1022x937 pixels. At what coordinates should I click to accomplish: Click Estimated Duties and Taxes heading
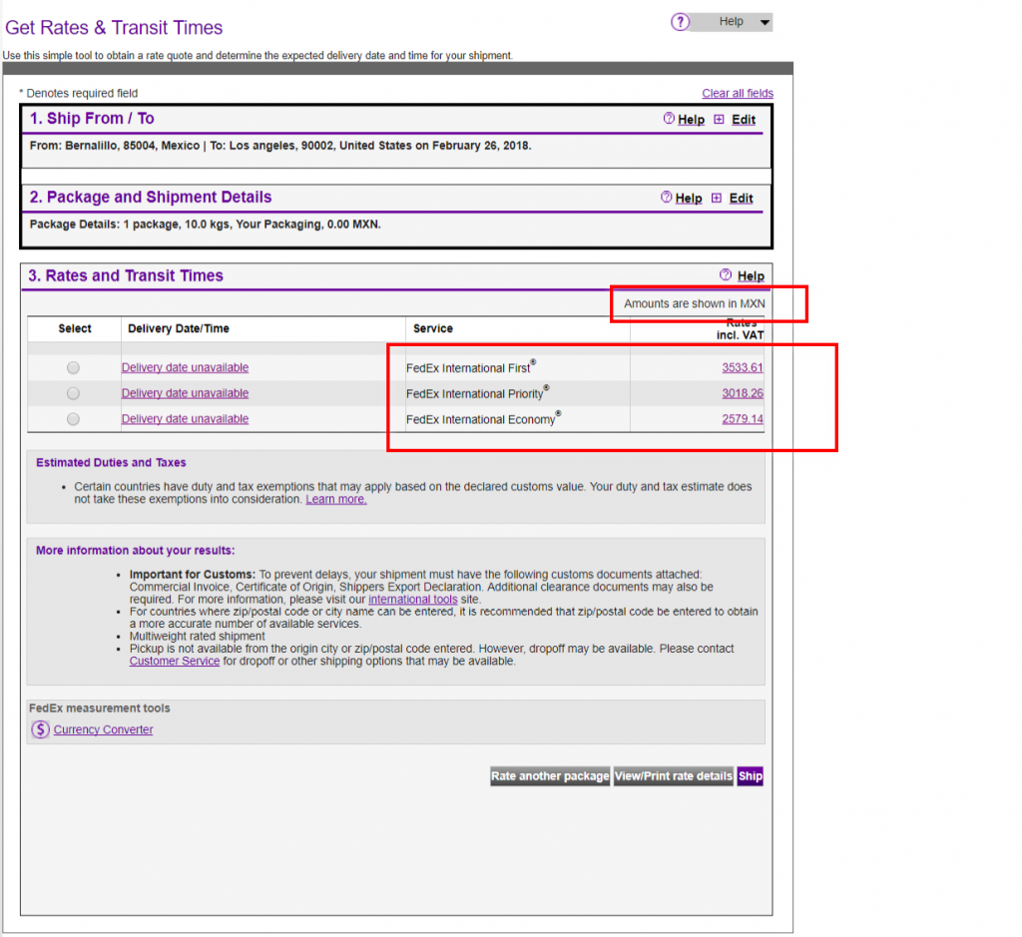[111, 463]
